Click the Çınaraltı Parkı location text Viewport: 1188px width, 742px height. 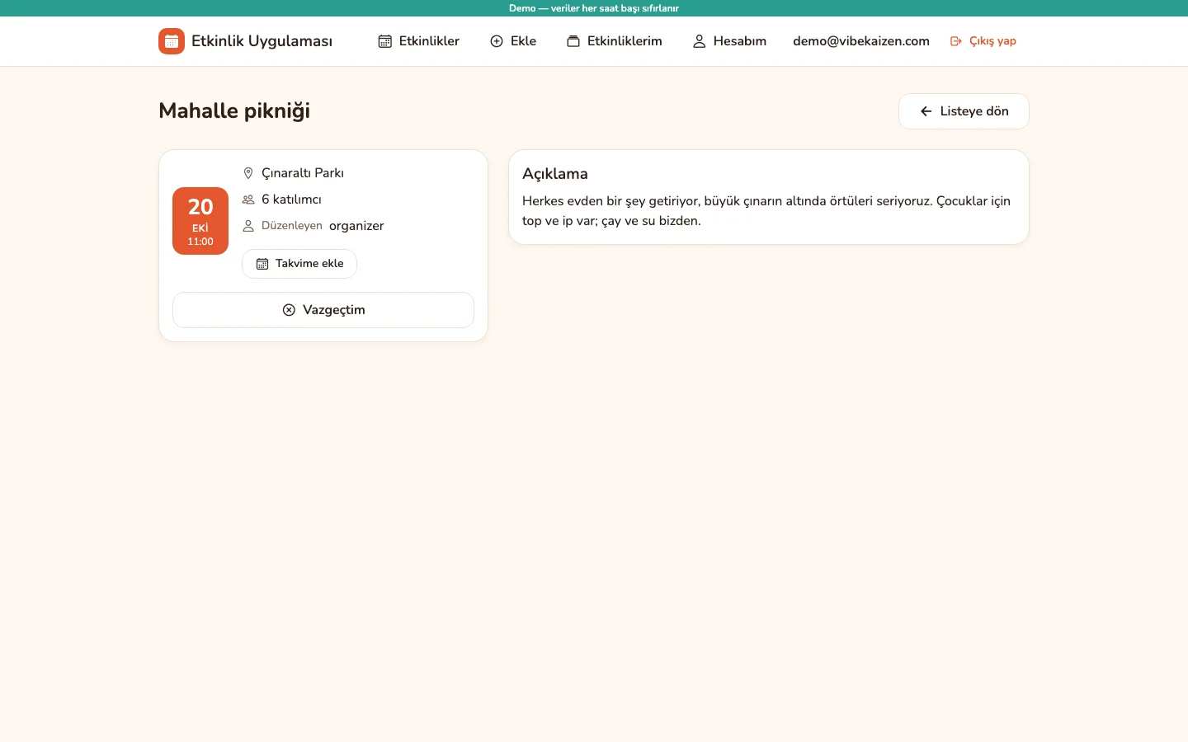pos(303,173)
